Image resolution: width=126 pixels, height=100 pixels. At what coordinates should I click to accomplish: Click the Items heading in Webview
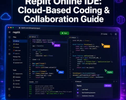[79, 86]
